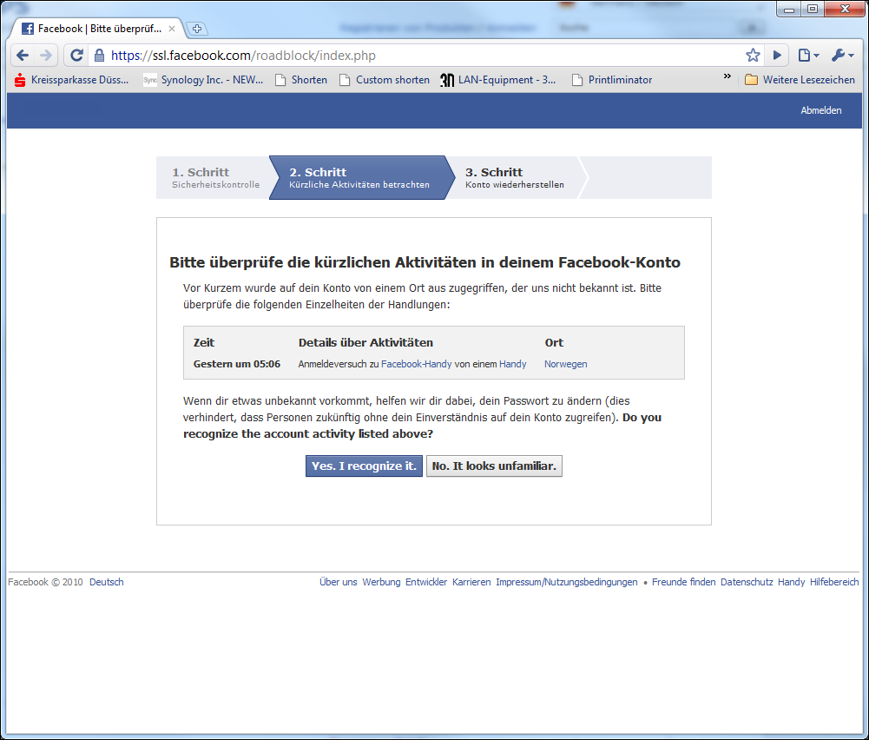
Task: Open the LAN-Equipment - 3... bookmark
Action: (x=498, y=80)
